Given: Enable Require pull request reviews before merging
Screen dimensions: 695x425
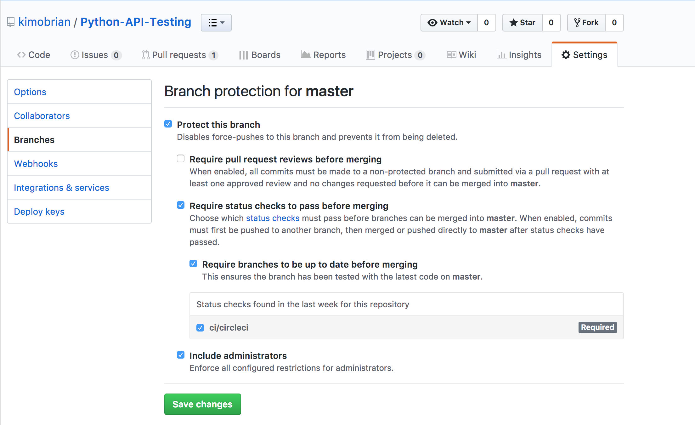Looking at the screenshot, I should 180,158.
